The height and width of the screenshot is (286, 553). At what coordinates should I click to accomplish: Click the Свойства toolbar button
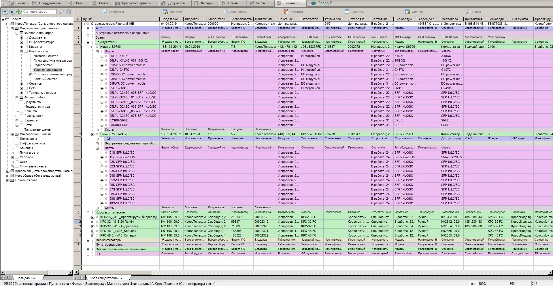(114, 12)
